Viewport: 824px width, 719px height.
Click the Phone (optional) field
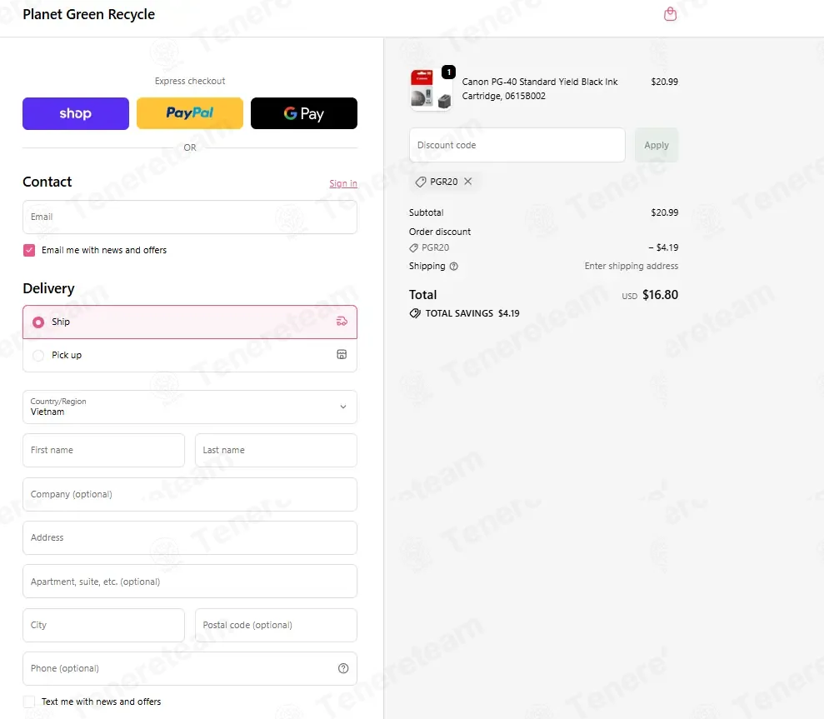(x=190, y=668)
